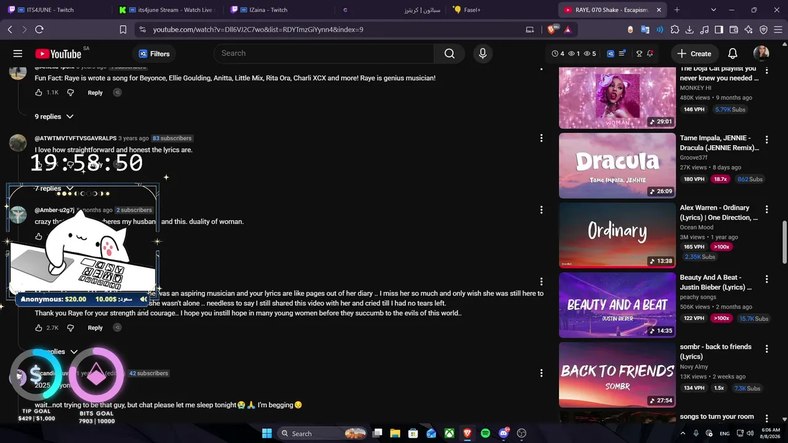This screenshot has height=443, width=788.
Task: Open Brave Wallet icon in toolbar
Action: click(x=734, y=29)
